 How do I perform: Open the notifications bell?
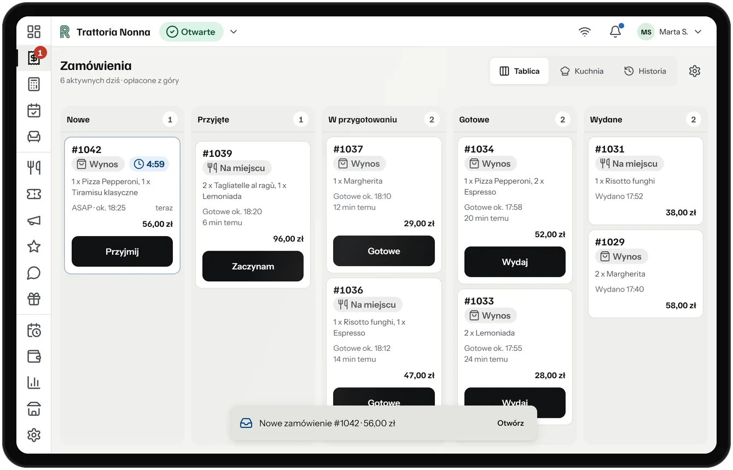tap(615, 32)
